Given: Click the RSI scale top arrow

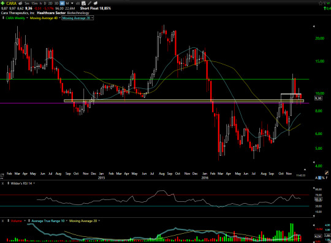Looking at the screenshot, I should (314, 188).
